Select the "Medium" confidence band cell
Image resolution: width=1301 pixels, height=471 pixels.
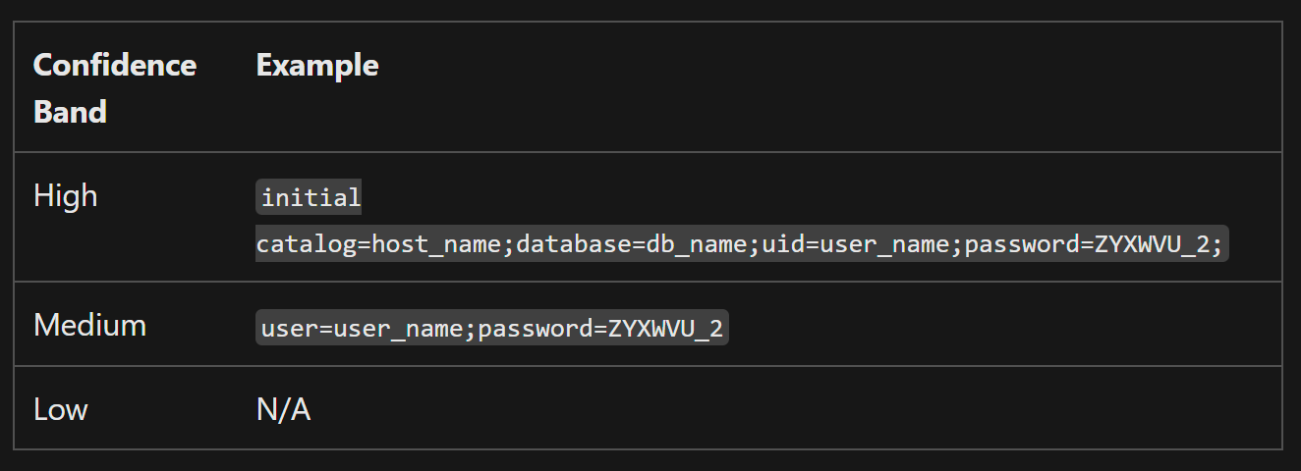tap(89, 325)
